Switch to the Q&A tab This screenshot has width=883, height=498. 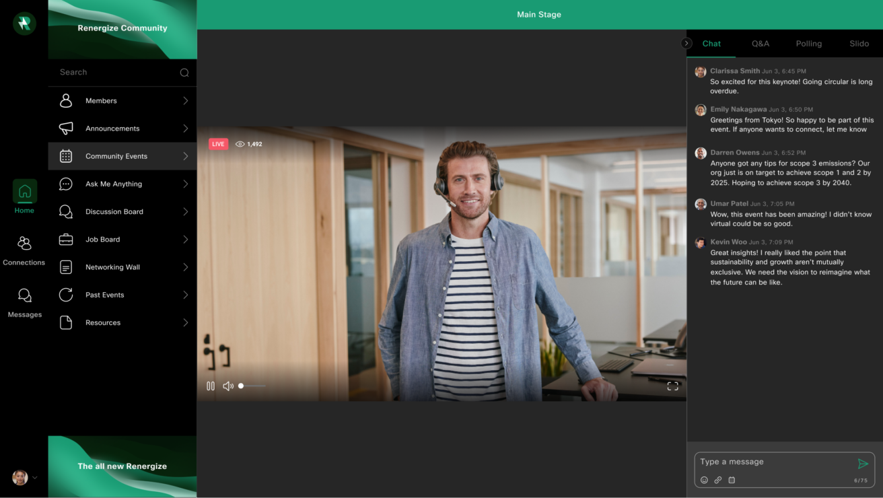(x=761, y=44)
